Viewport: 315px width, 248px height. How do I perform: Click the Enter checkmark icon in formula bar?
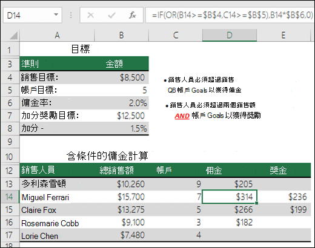click(x=111, y=15)
